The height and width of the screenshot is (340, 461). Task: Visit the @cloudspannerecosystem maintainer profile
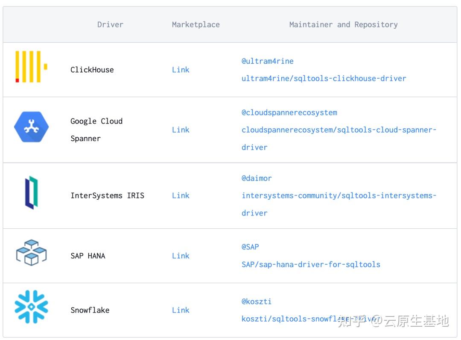tap(289, 112)
